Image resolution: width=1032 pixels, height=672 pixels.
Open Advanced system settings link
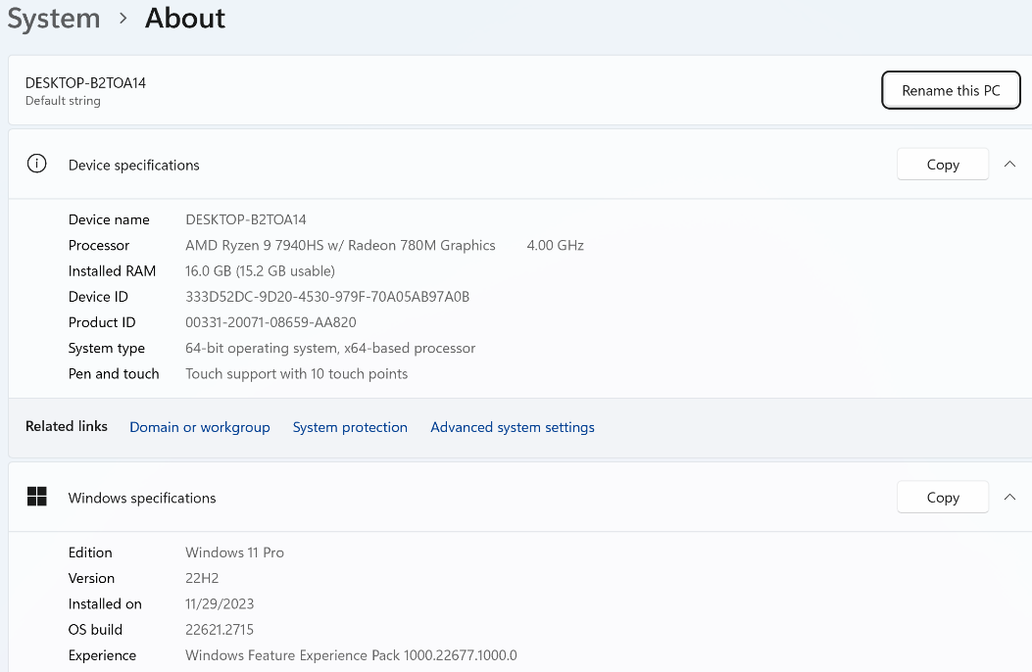pyautogui.click(x=513, y=427)
